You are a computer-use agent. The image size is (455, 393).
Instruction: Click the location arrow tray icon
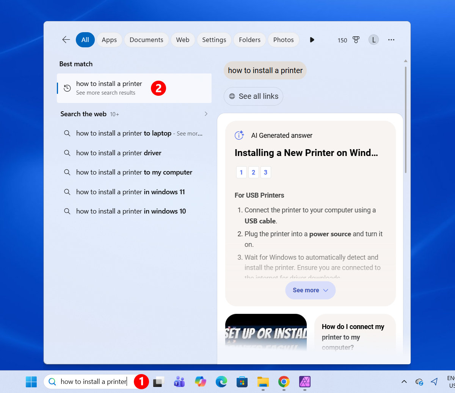435,382
